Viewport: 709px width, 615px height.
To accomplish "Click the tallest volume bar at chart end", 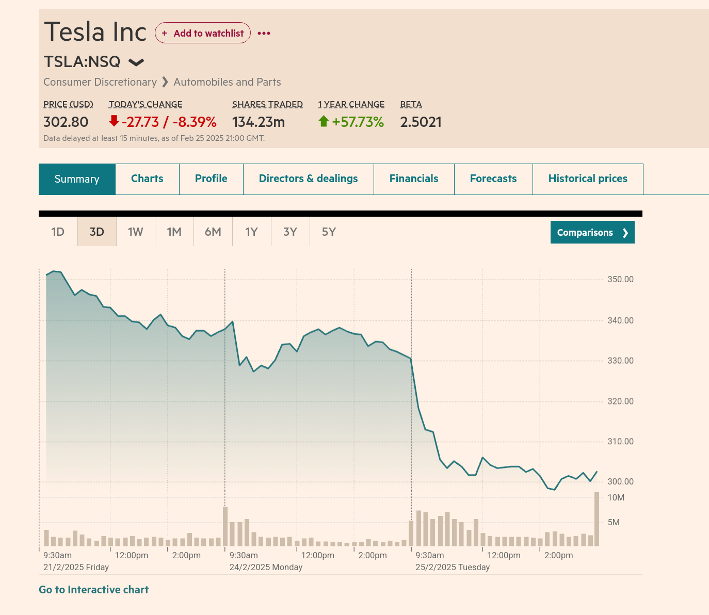I will click(x=597, y=519).
